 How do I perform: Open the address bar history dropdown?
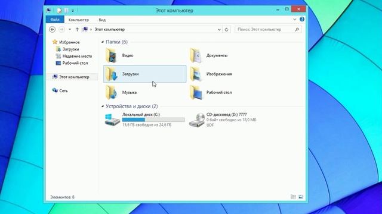pos(219,29)
